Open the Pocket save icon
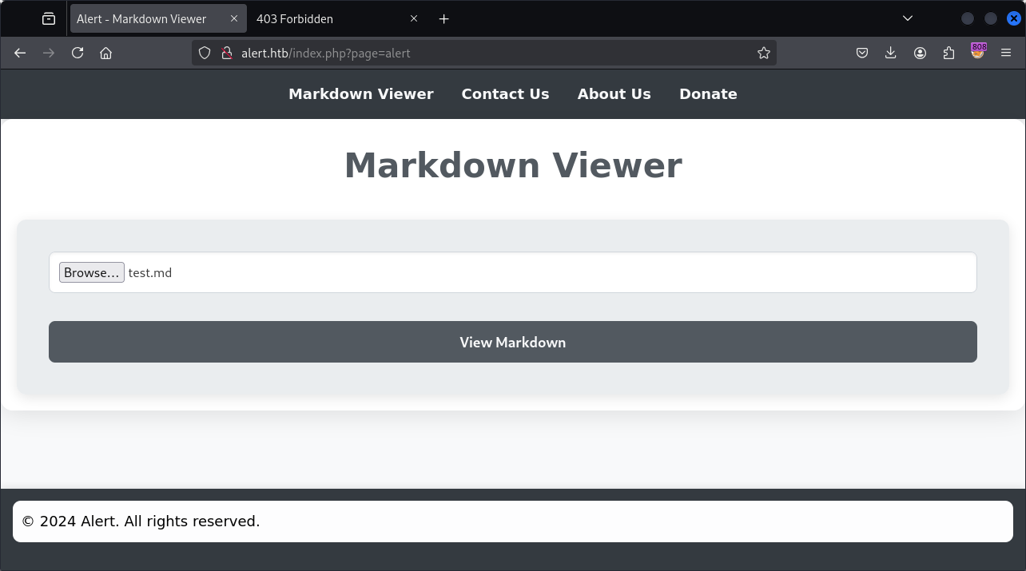This screenshot has height=571, width=1026. click(862, 53)
